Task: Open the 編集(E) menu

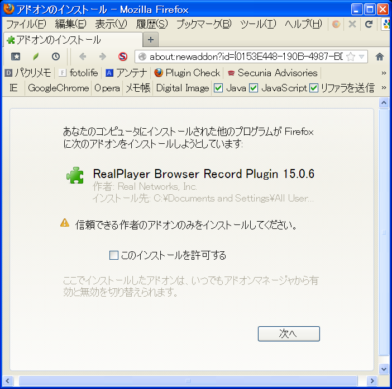Action: pyautogui.click(x=71, y=24)
